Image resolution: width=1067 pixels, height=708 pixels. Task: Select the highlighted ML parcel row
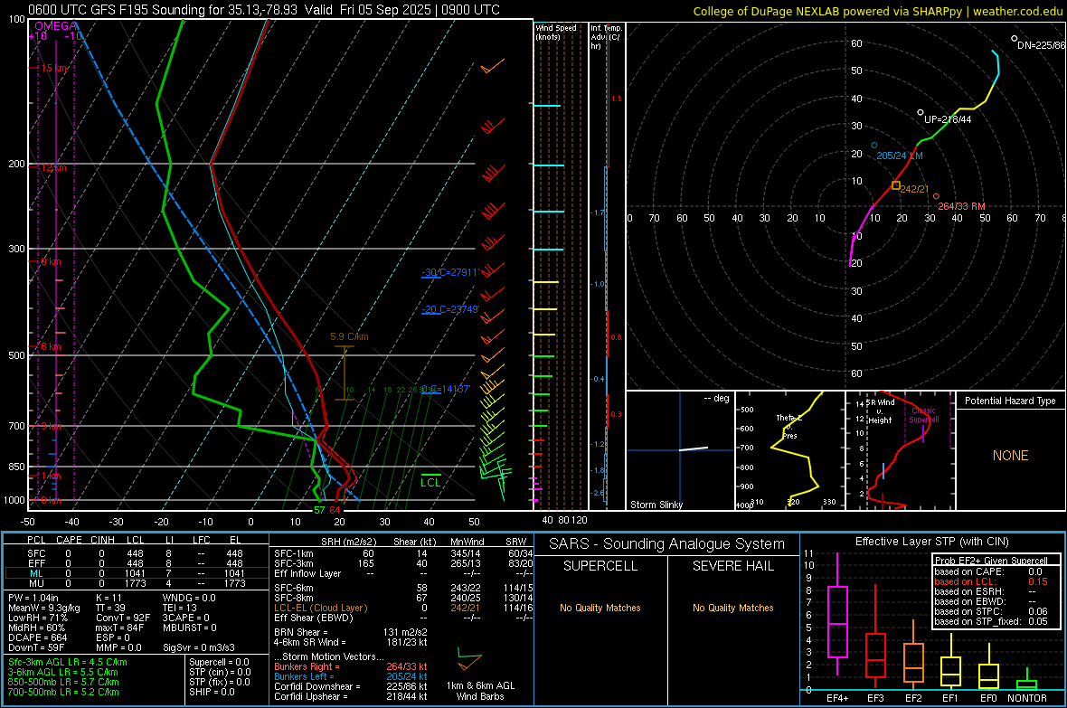click(x=137, y=573)
